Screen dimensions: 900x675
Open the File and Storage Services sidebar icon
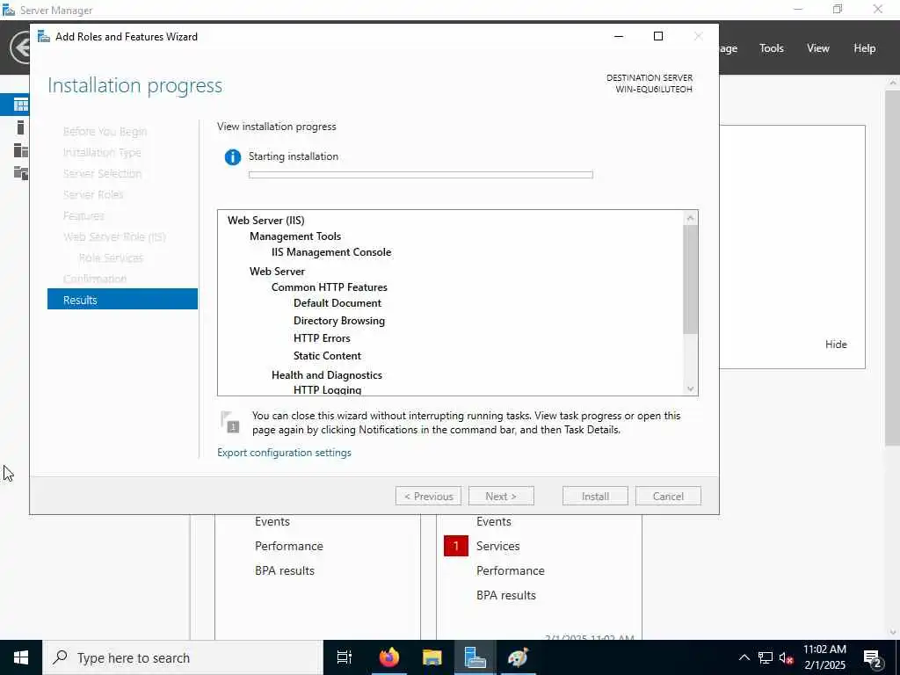tap(21, 173)
